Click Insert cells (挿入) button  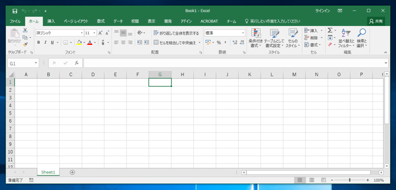[311, 31]
